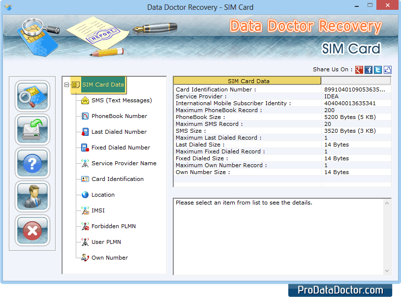Image resolution: width=401 pixels, height=297 pixels.
Task: Select Fixed Dialed Number entry
Action: [121, 148]
